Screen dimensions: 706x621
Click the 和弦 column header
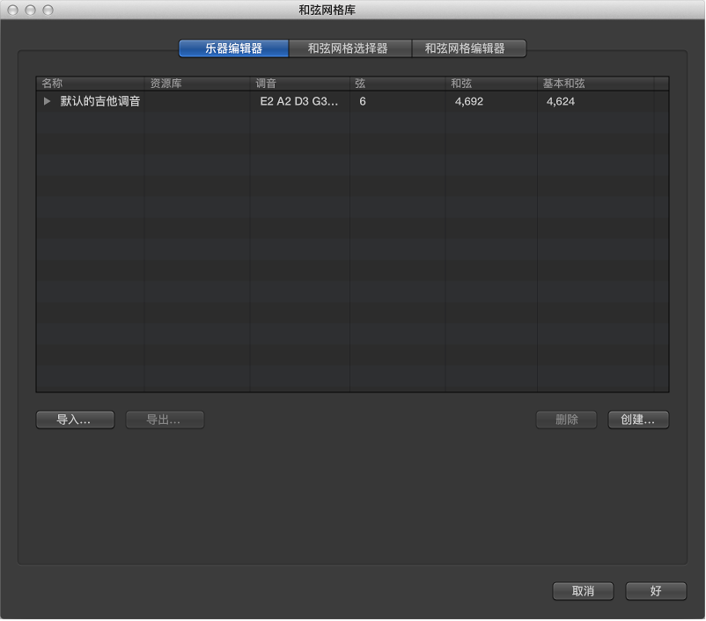[491, 84]
